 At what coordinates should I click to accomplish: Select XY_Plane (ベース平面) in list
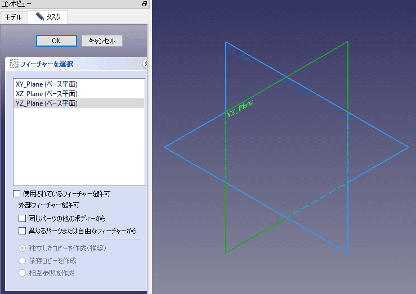pos(79,84)
